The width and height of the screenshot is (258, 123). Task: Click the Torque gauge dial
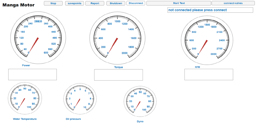[x=118, y=38]
